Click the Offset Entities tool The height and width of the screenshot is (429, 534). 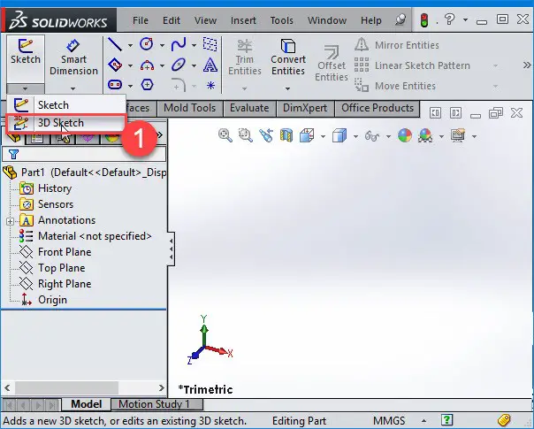pos(332,64)
